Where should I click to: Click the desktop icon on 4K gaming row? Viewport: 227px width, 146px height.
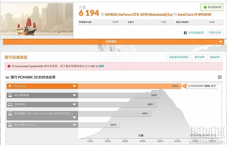click(x=10, y=95)
